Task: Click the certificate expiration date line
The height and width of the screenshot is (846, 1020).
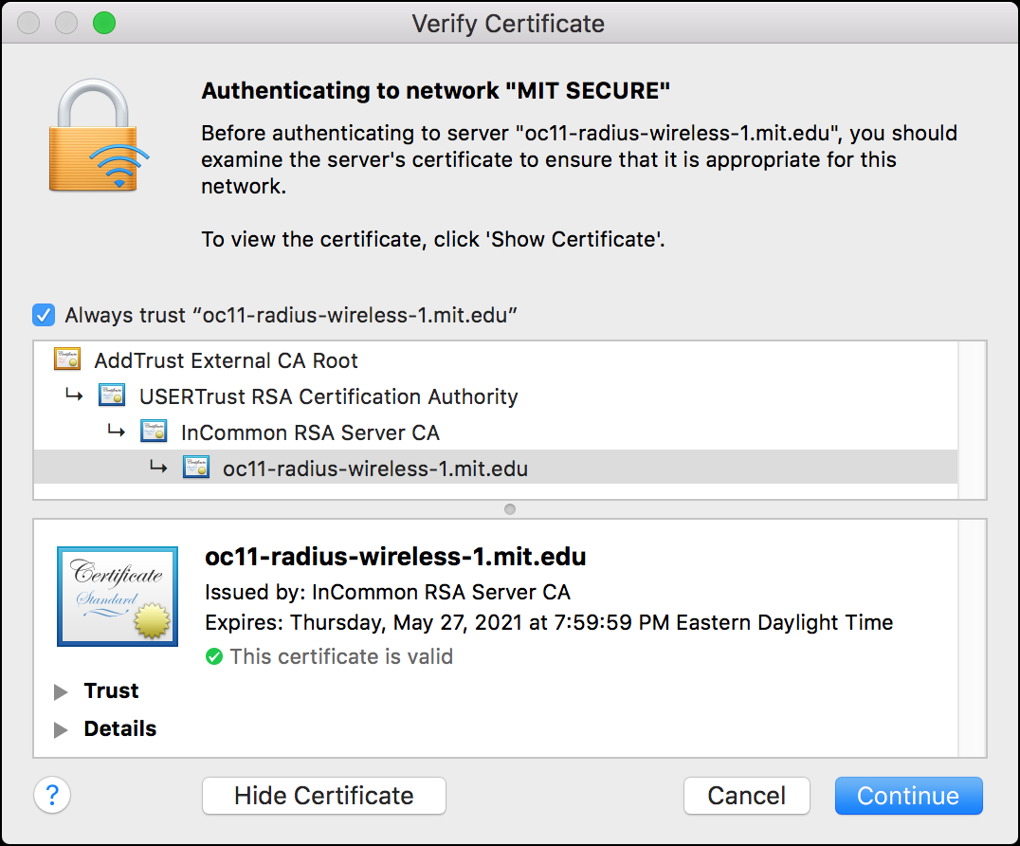Action: pos(549,623)
